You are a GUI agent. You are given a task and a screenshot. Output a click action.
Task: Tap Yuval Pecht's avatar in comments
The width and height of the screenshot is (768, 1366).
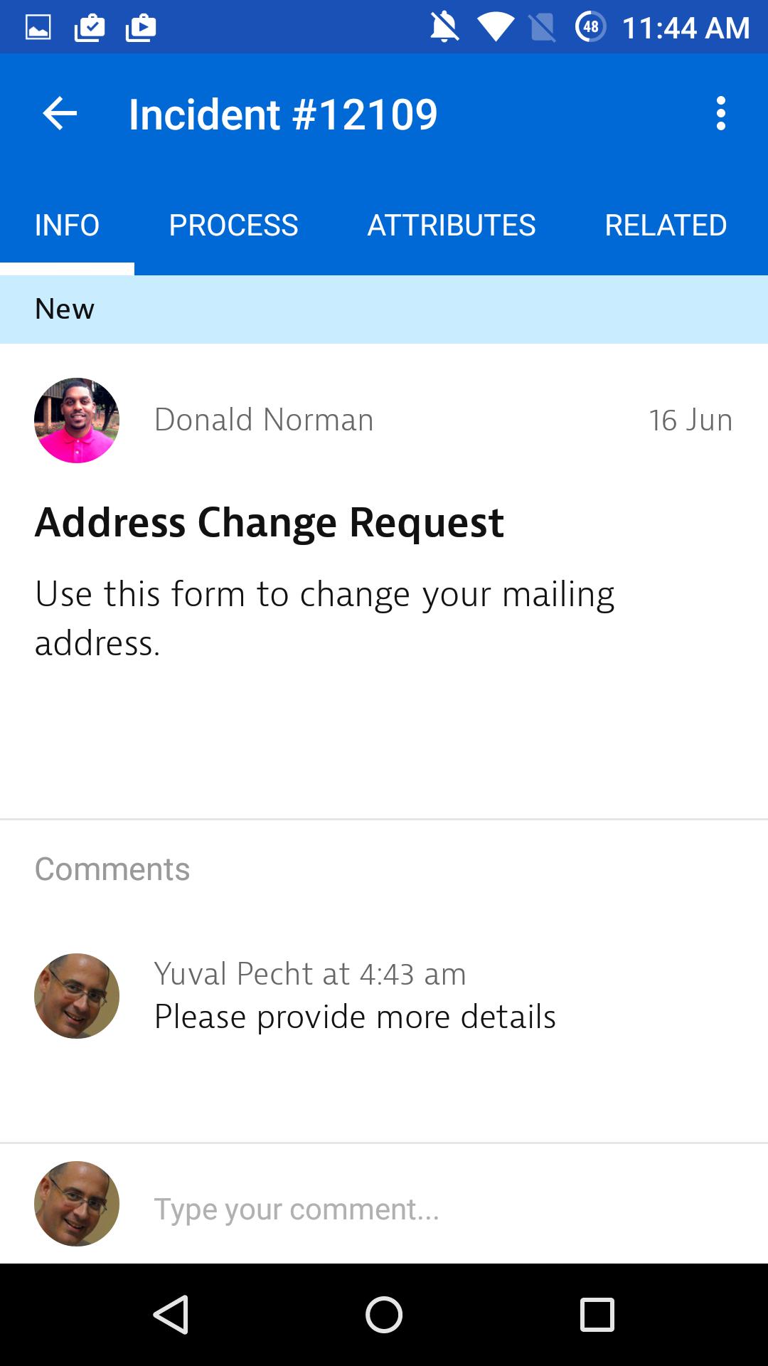pos(77,996)
